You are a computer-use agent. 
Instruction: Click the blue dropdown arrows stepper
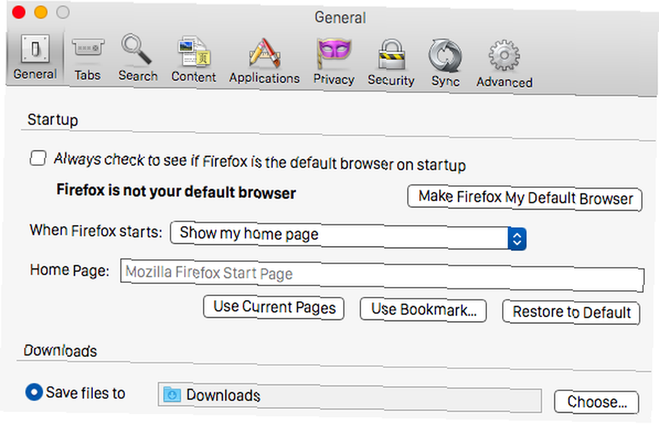tap(517, 239)
